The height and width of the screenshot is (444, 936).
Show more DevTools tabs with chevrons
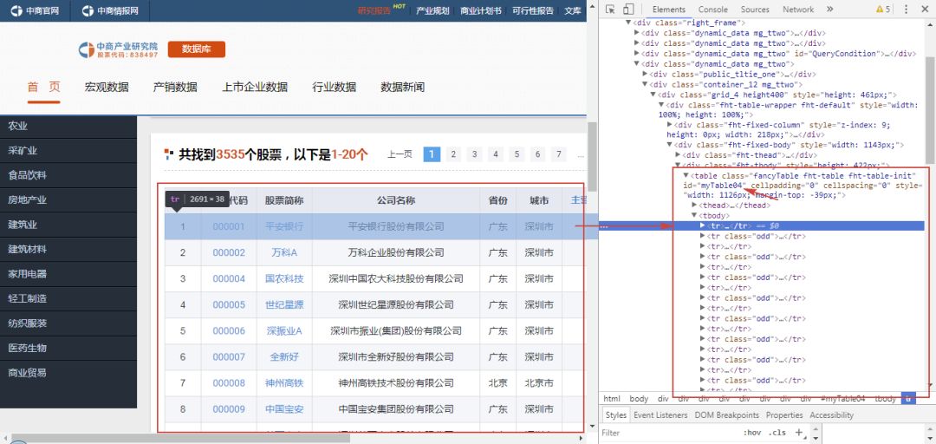coord(829,10)
